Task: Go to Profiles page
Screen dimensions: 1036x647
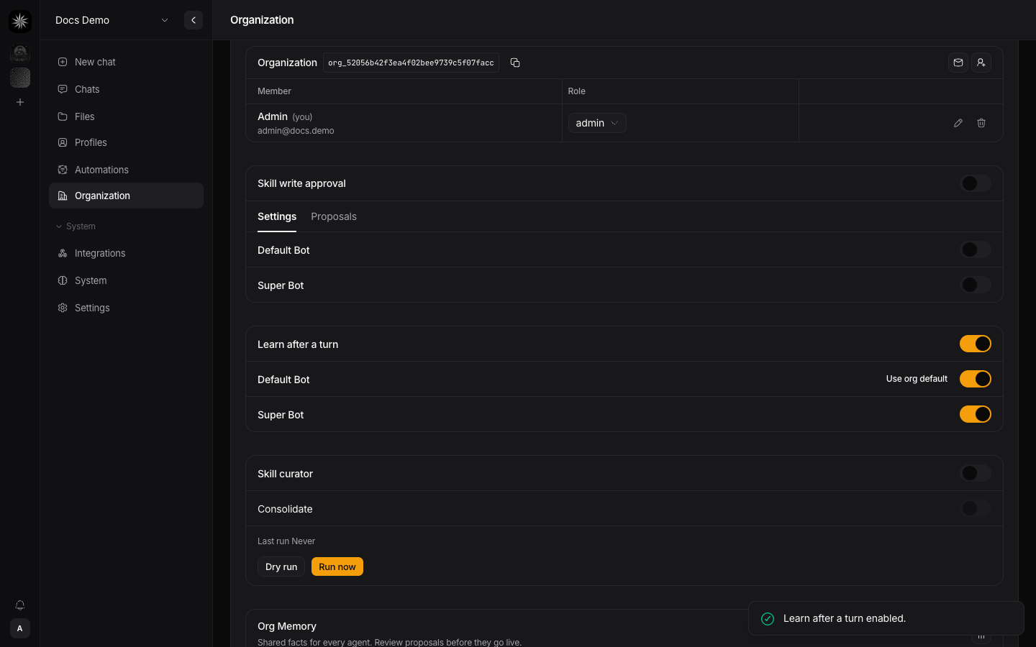Action: 126,142
